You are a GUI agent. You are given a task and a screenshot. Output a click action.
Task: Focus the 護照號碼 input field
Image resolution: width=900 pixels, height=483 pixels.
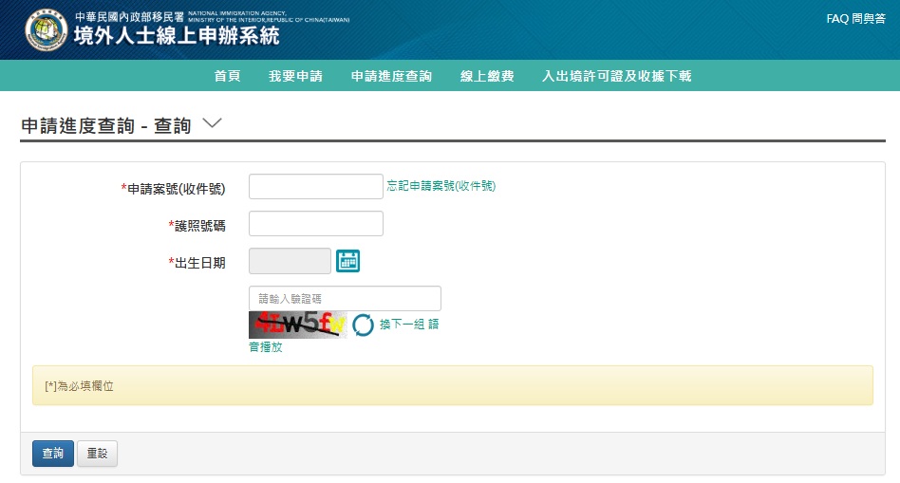pyautogui.click(x=315, y=224)
